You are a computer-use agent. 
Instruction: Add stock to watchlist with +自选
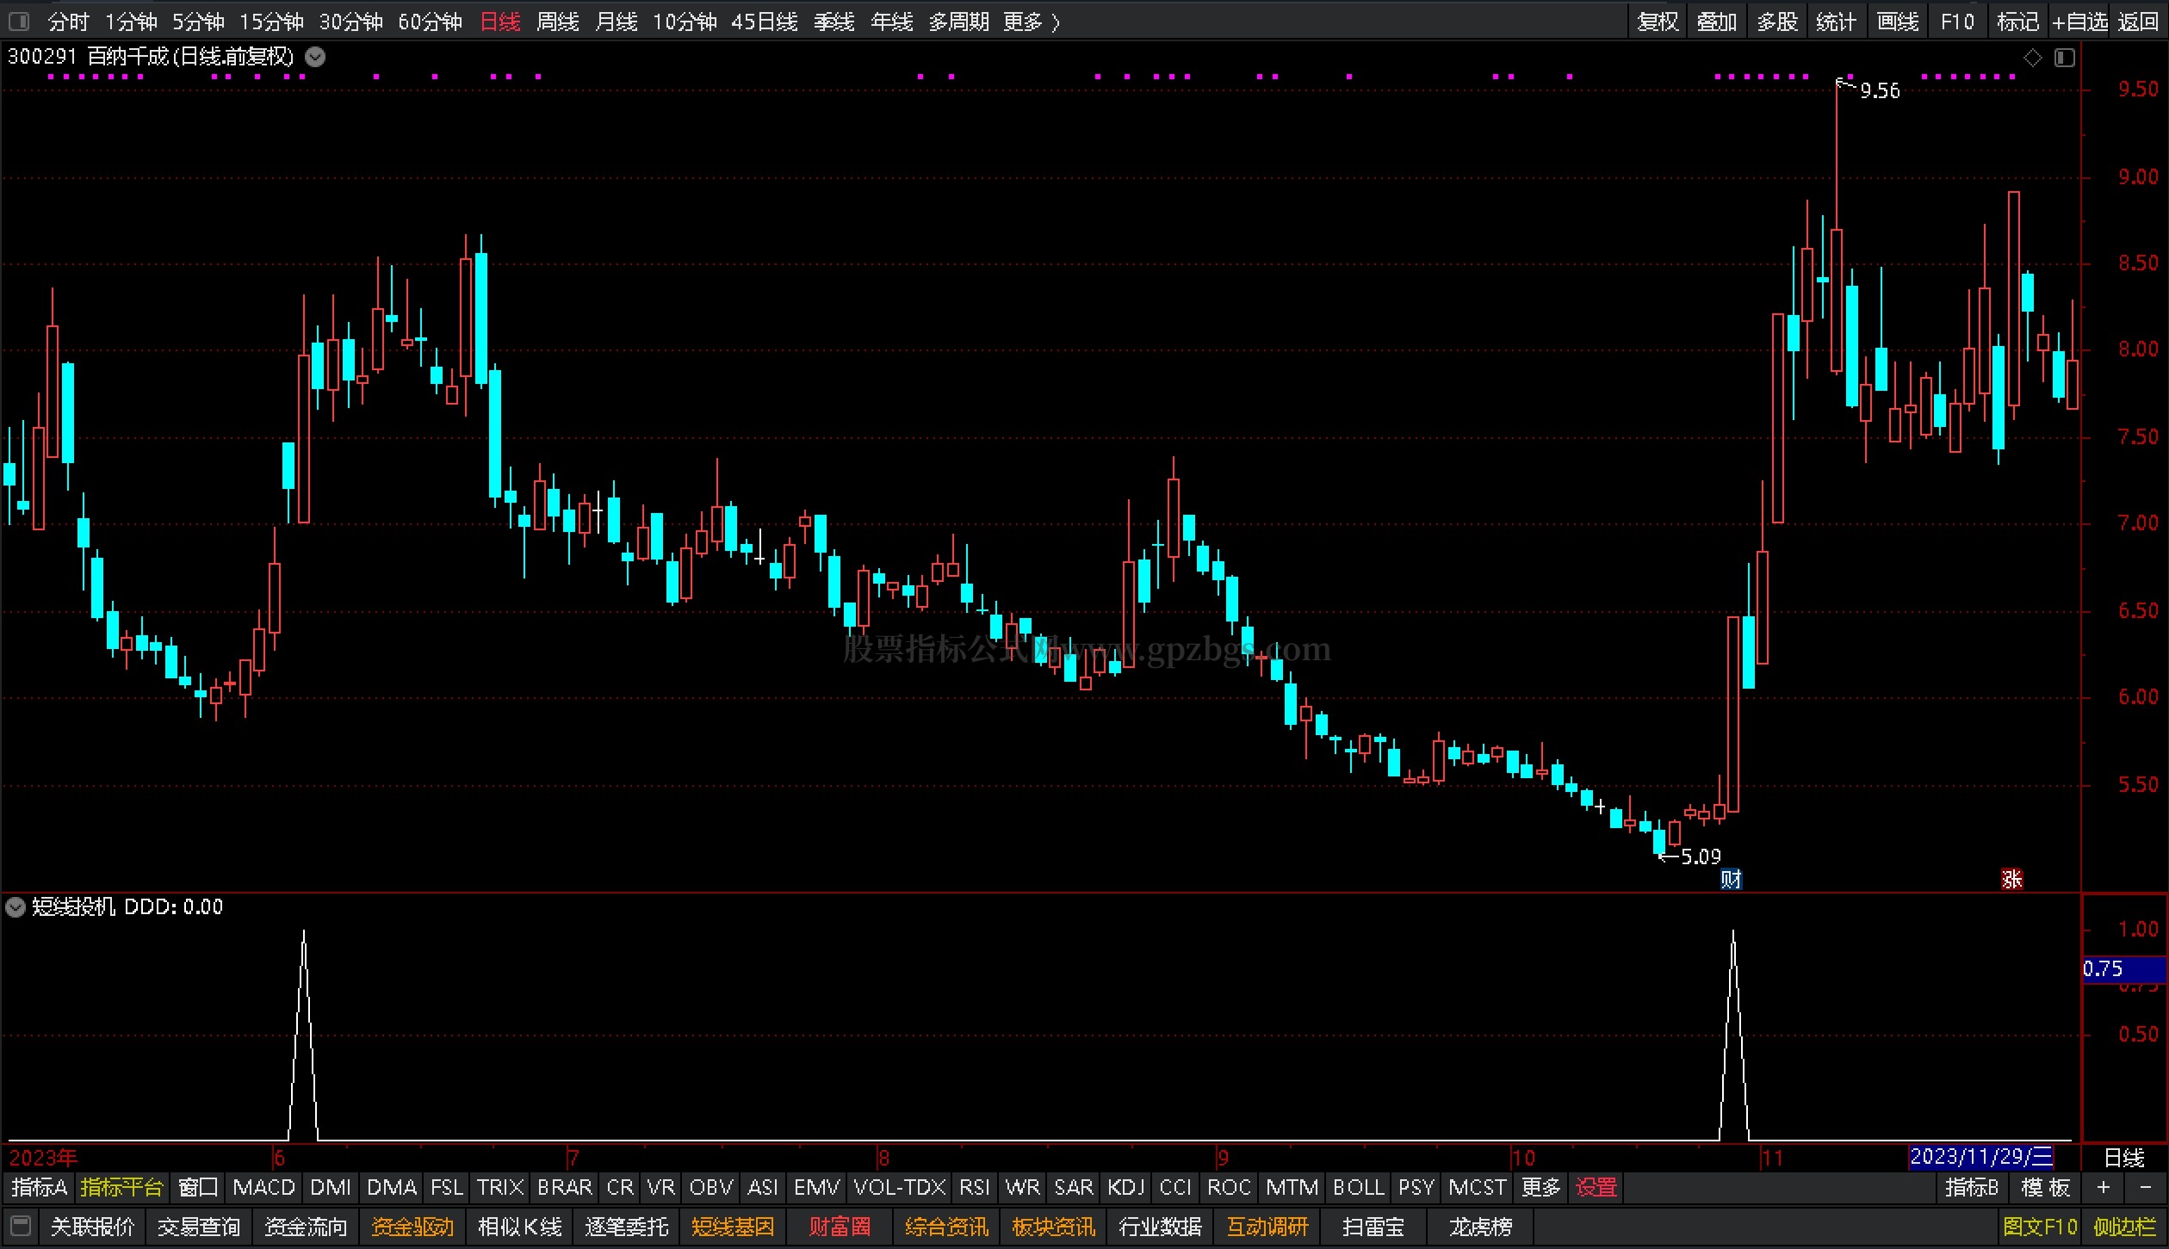tap(2079, 22)
